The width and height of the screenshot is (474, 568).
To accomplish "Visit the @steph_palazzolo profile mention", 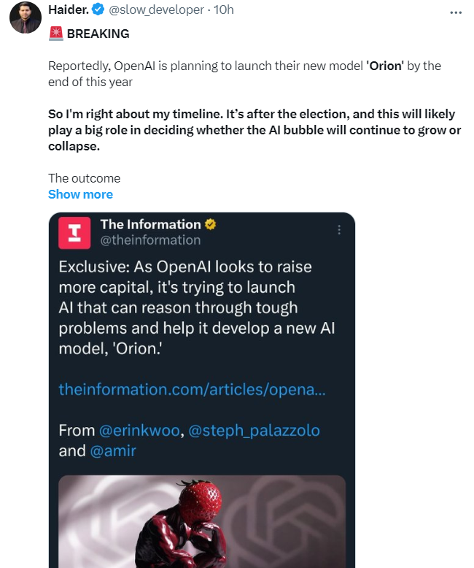I will pos(254,431).
